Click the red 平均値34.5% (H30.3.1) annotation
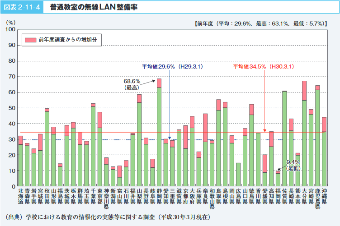Viewport: 340px width, 226px height. pyautogui.click(x=264, y=66)
